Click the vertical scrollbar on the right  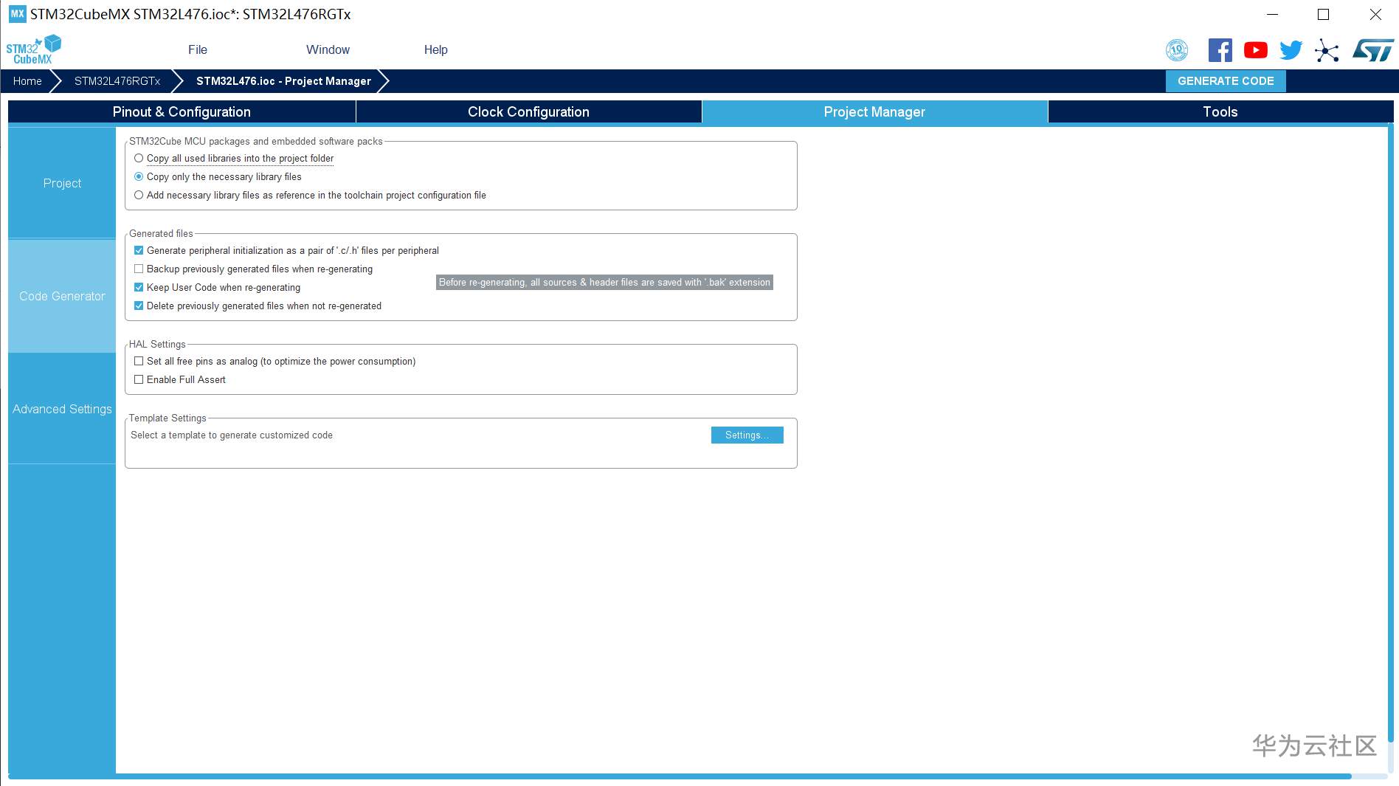click(1390, 434)
